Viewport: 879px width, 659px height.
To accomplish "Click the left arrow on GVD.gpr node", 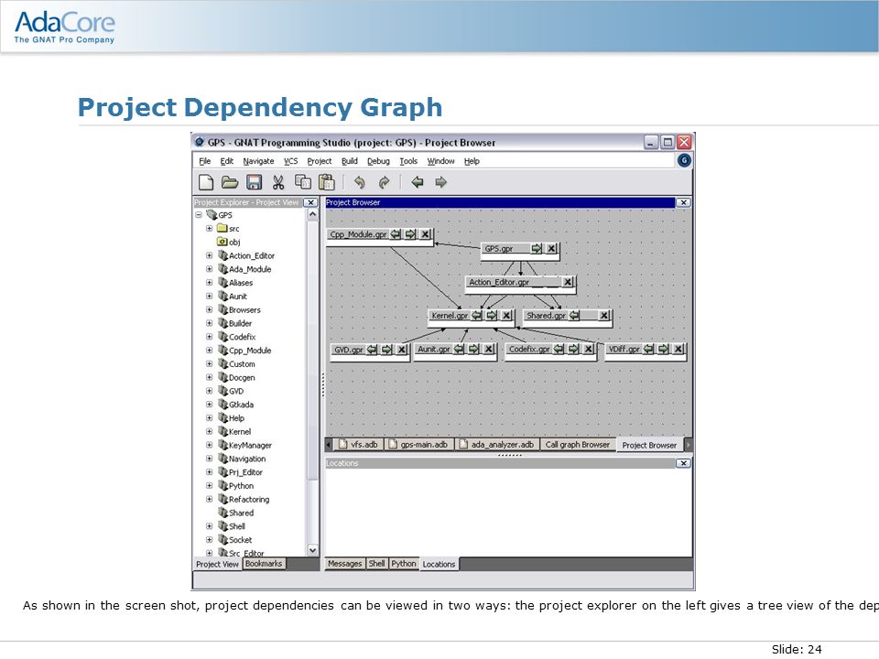I will (373, 349).
